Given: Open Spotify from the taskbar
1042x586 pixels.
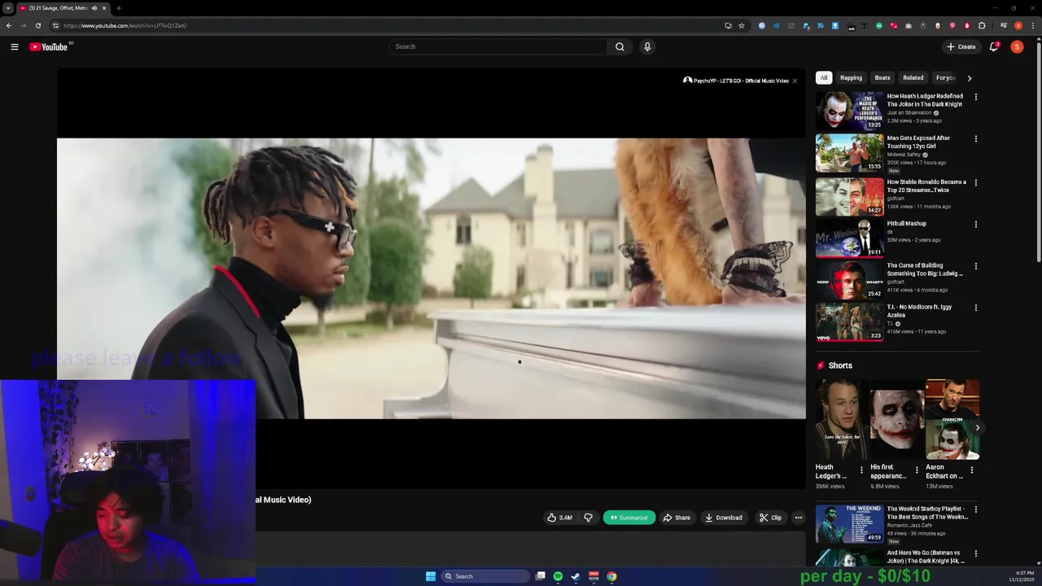Looking at the screenshot, I should coord(558,576).
